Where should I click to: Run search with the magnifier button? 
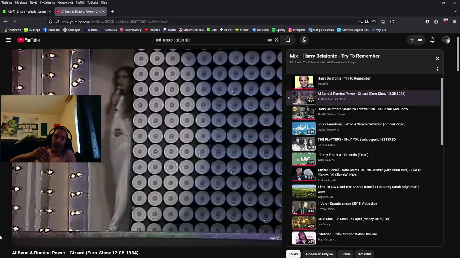(288, 40)
